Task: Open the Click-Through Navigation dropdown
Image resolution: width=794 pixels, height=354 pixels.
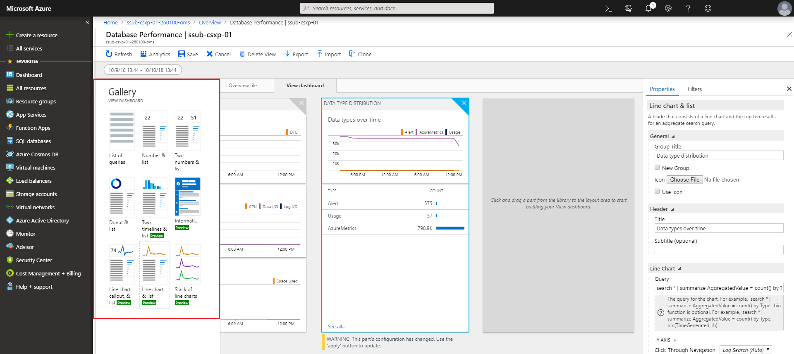Action: 746,350
